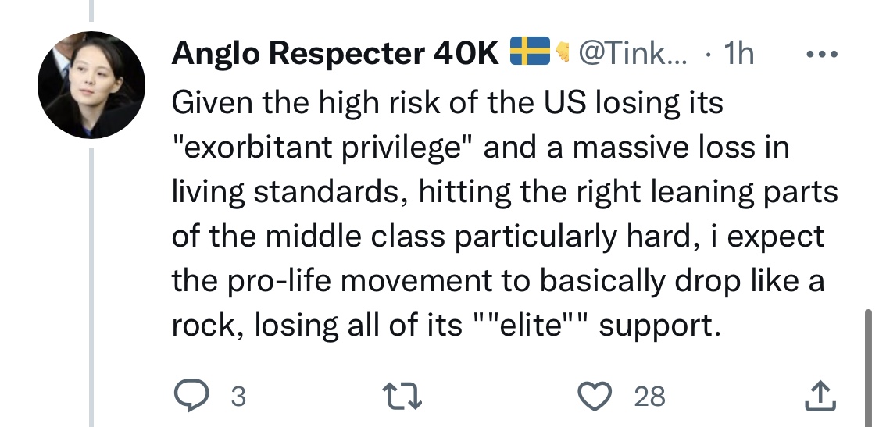The image size is (879, 427).
Task: Click the quoted word "elite" in the tweet
Action: pos(538,326)
